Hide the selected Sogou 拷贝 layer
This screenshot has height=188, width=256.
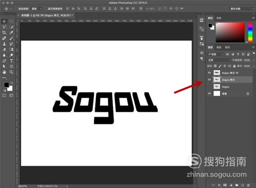coord(209,80)
